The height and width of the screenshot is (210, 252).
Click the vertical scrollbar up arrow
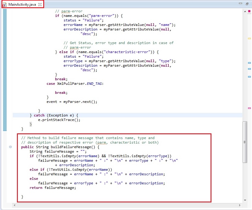click(244, 11)
